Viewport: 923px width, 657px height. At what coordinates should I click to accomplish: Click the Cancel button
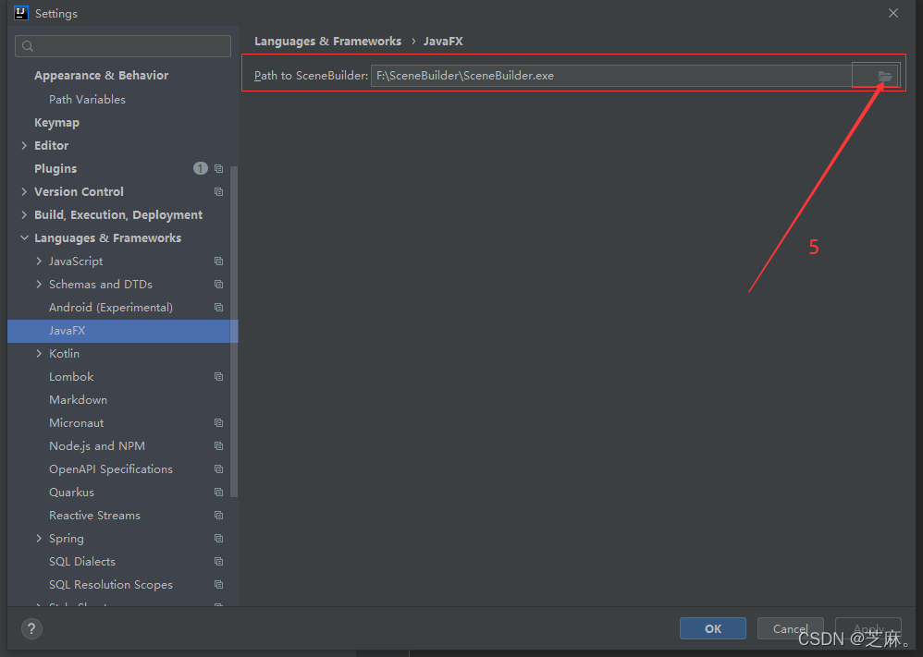790,628
